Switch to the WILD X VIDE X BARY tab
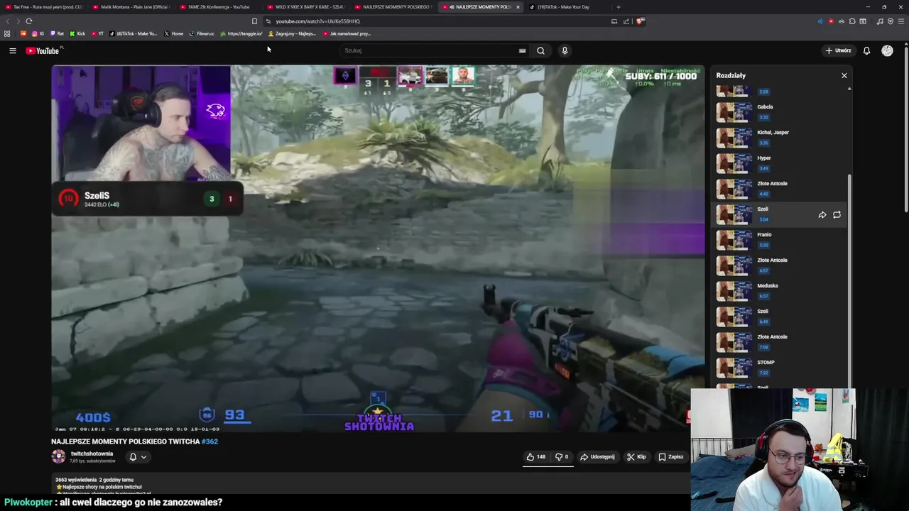This screenshot has height=511, width=909. coord(305,7)
